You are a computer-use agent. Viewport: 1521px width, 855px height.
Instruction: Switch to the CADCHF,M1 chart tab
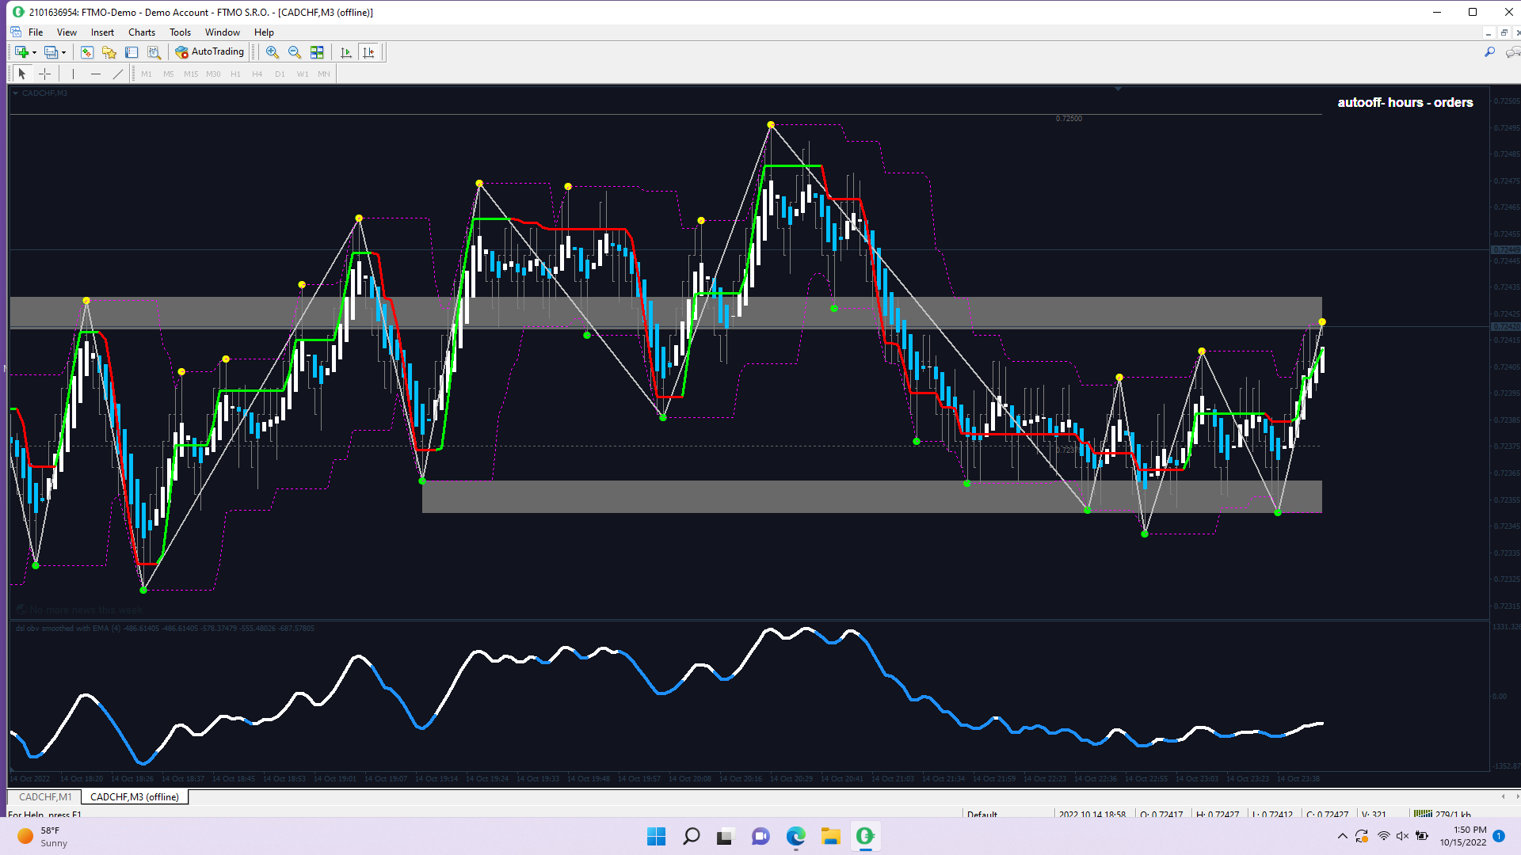point(45,796)
